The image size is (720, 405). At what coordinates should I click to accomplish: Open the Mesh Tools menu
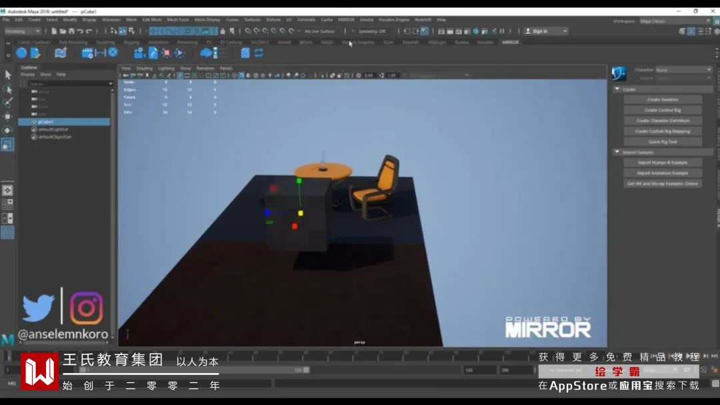[178, 20]
